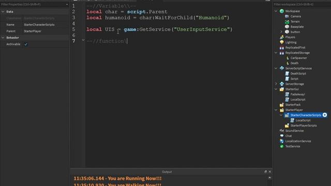Image resolution: width=331 pixels, height=186 pixels.
Task: Close the Output panel
Action: [270, 172]
